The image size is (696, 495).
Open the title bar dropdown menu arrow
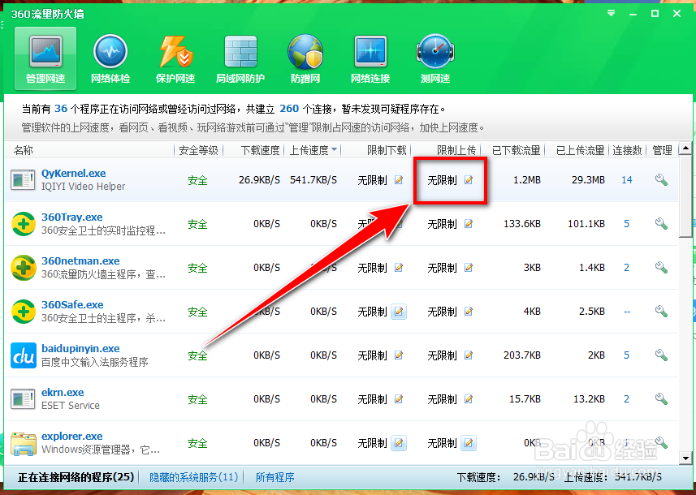(612, 13)
